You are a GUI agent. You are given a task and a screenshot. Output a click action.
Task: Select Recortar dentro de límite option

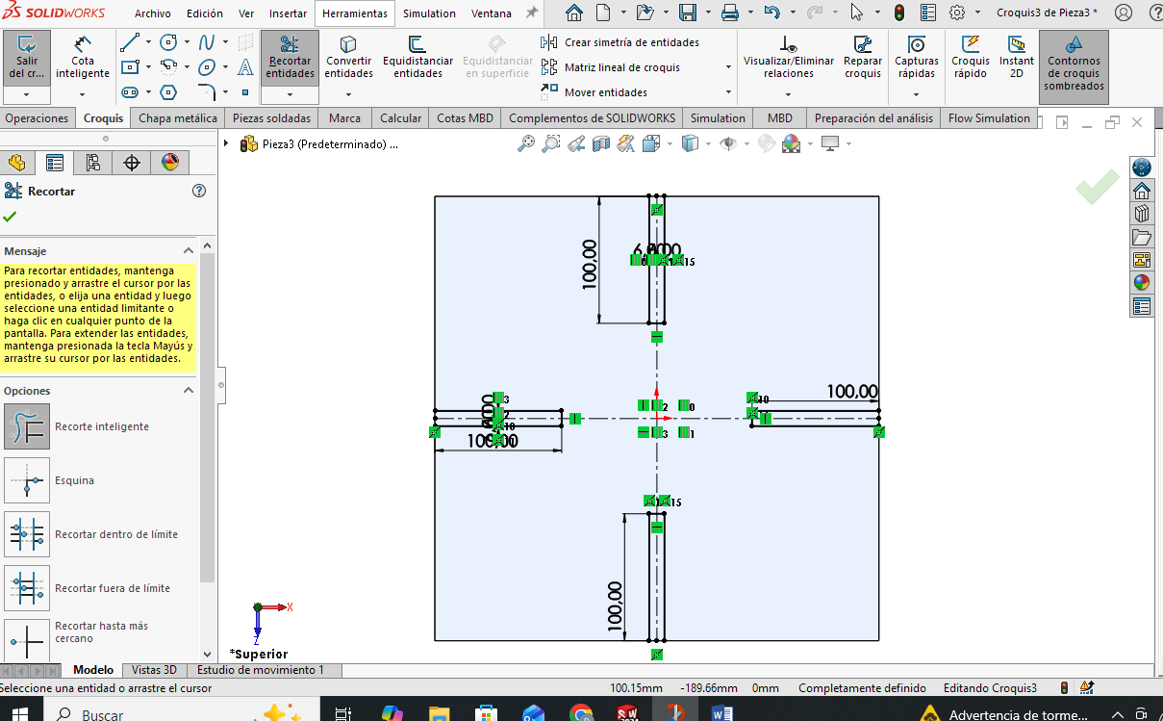27,534
